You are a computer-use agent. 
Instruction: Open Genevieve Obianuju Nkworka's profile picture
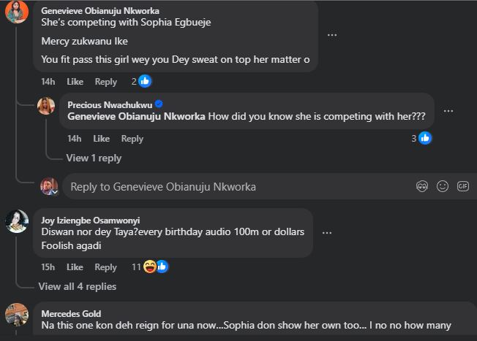pyautogui.click(x=16, y=12)
